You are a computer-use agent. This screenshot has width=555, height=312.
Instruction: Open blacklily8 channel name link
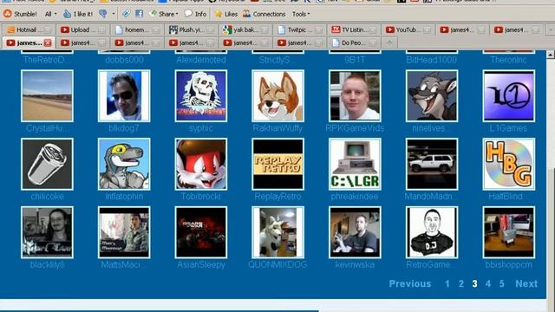47,264
